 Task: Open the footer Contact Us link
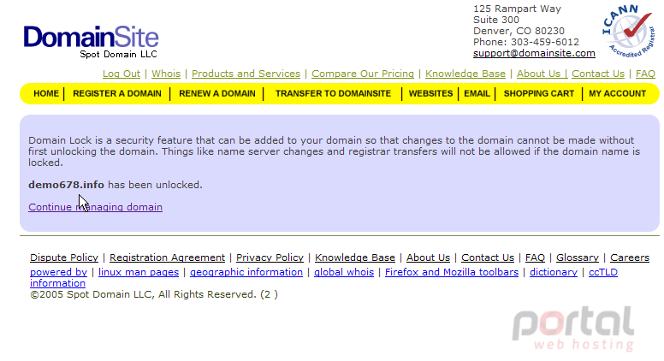488,257
